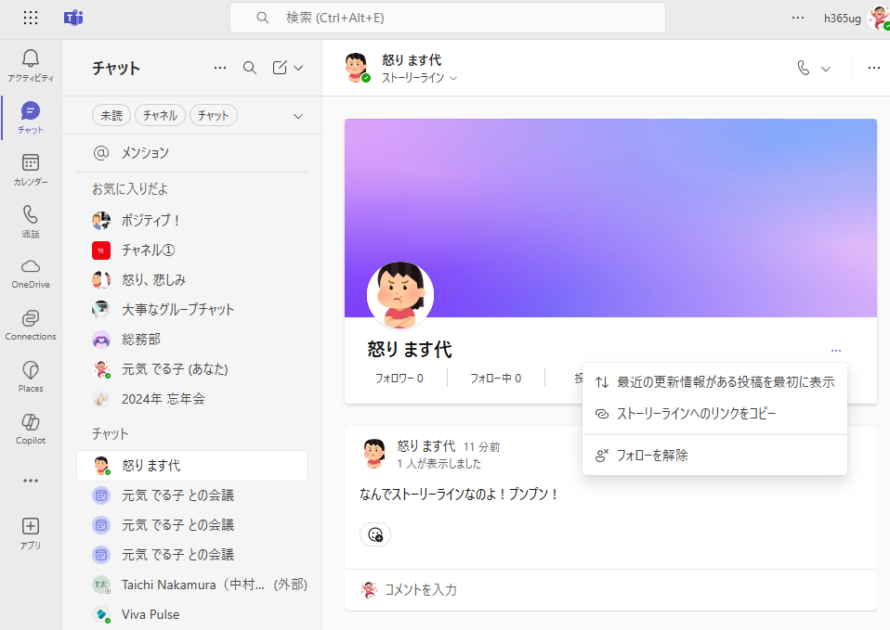Click the コメントを入力 comment field
The width and height of the screenshot is (890, 630).
[610, 590]
